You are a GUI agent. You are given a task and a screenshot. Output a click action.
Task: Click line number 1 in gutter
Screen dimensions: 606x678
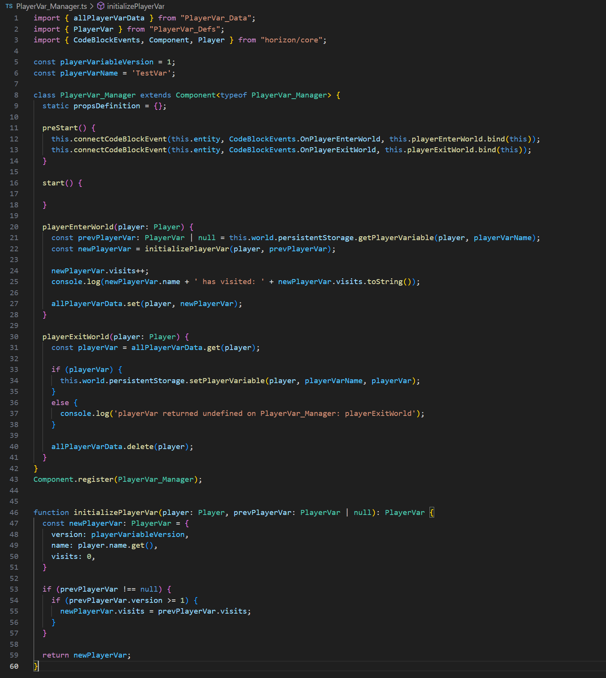(x=16, y=18)
